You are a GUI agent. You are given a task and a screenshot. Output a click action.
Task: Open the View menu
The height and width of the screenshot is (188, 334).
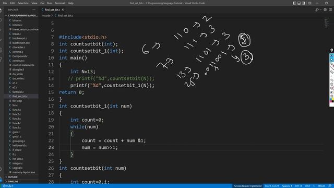tap(34, 3)
